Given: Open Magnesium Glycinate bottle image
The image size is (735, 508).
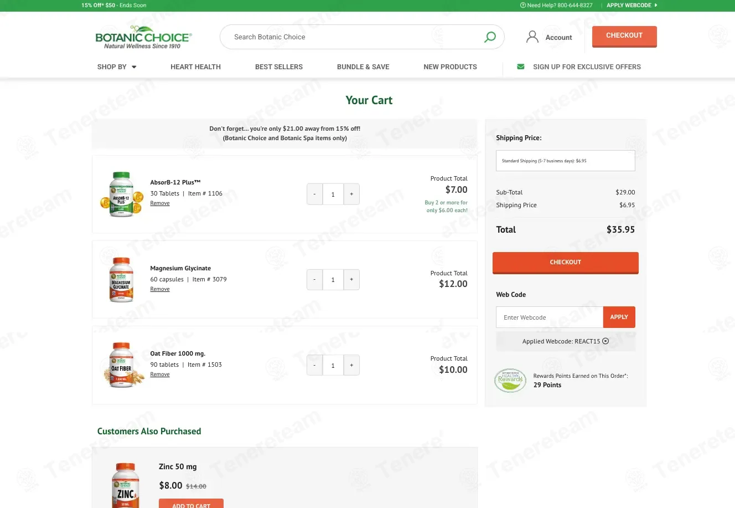Looking at the screenshot, I should point(121,280).
